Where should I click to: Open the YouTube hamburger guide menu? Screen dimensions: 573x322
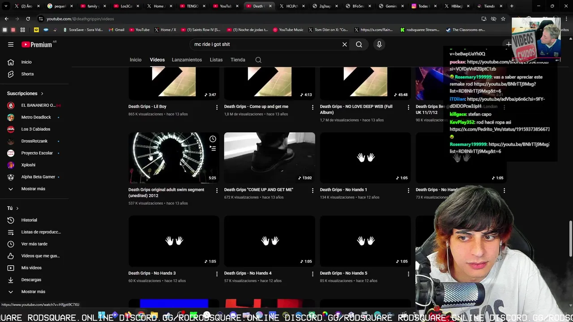click(11, 44)
